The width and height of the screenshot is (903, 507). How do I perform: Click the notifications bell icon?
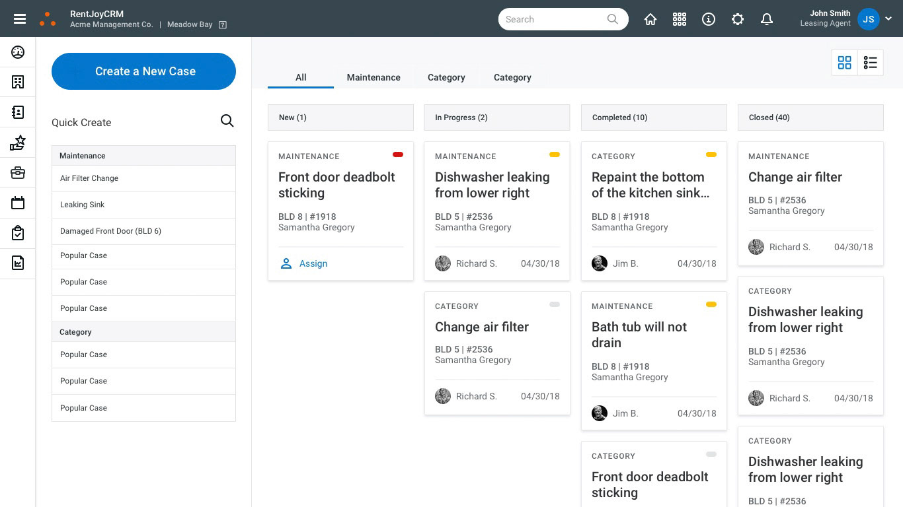767,19
